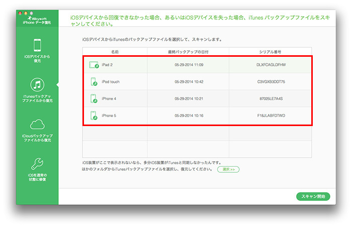Click backup date 05-29-2014 11:09
352x227 pixels.
pyautogui.click(x=189, y=65)
